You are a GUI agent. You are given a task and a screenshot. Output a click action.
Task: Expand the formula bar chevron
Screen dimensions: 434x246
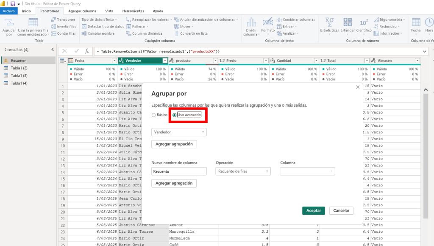point(425,51)
